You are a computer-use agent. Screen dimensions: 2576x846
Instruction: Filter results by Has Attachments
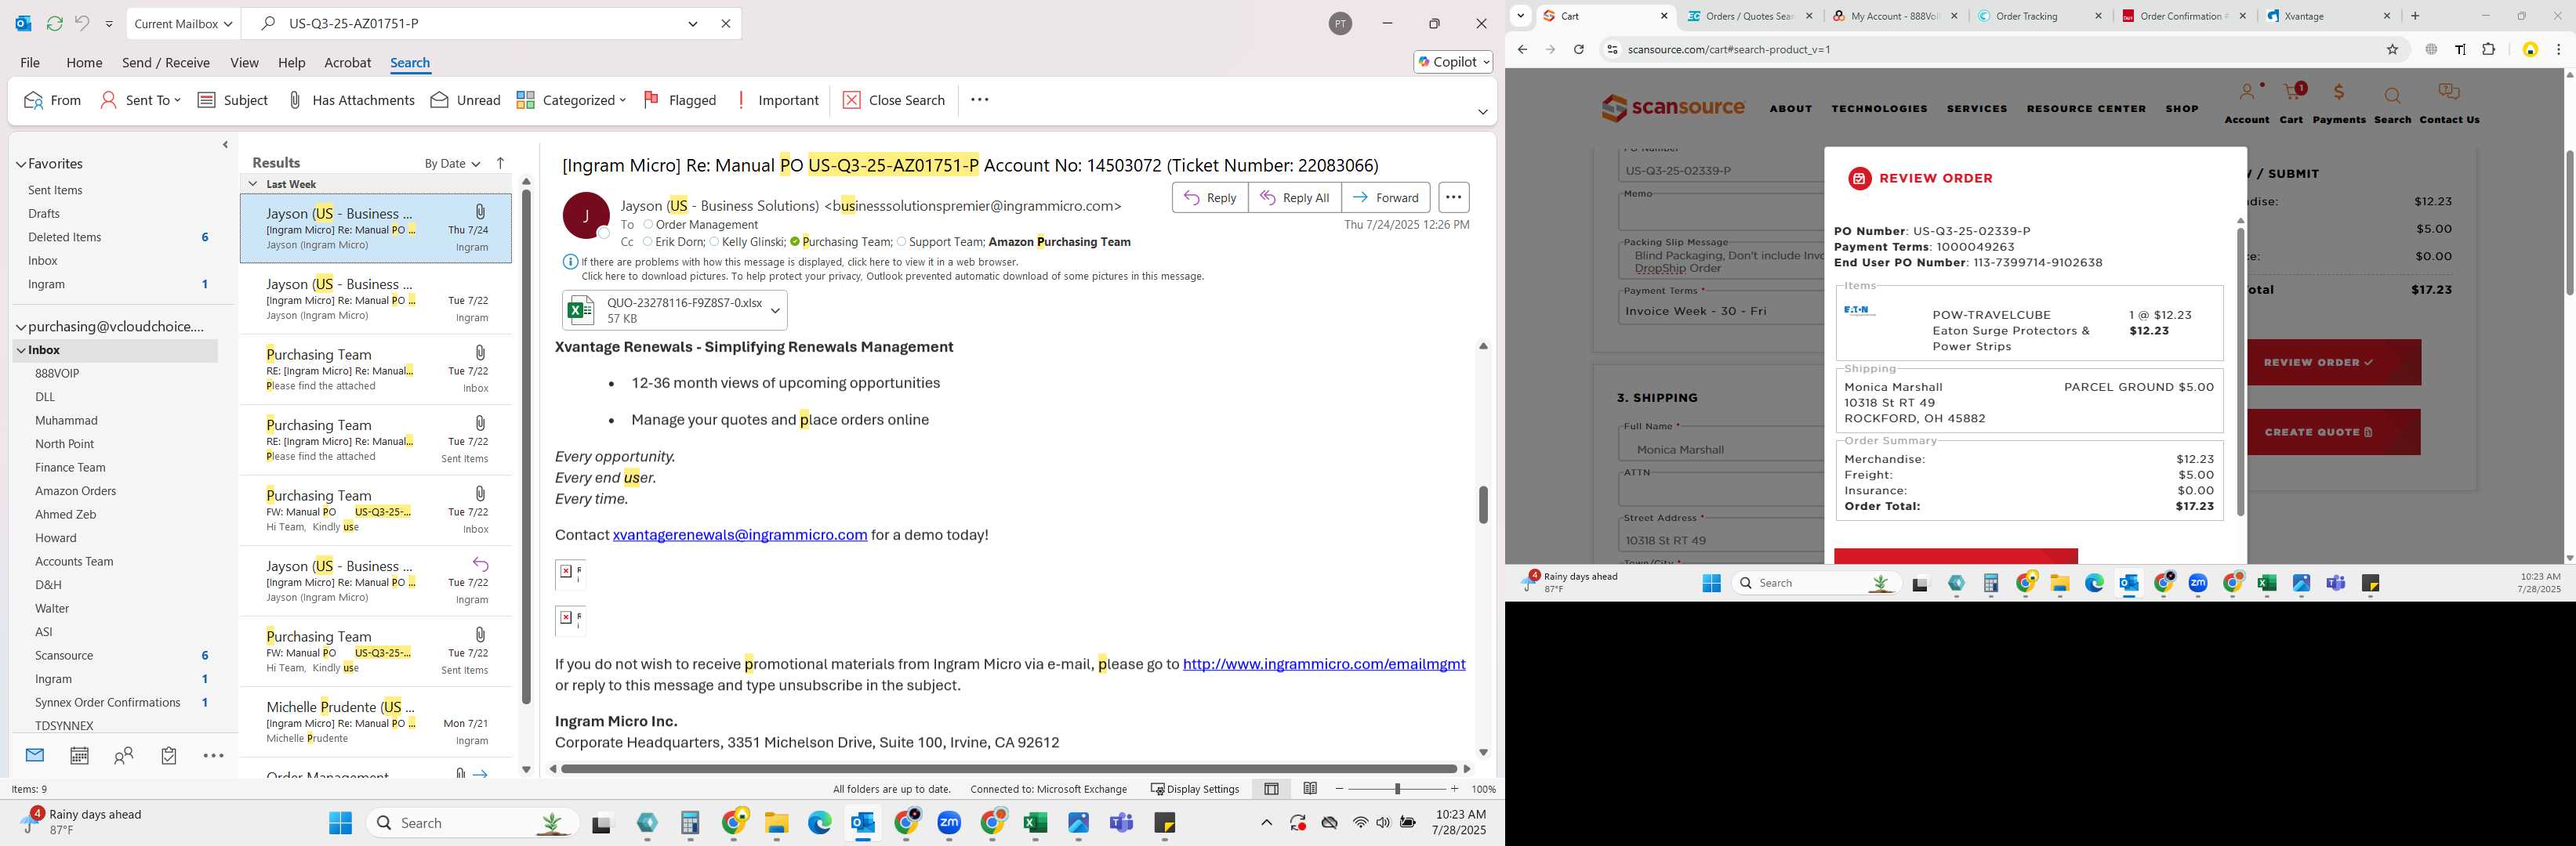tap(351, 100)
